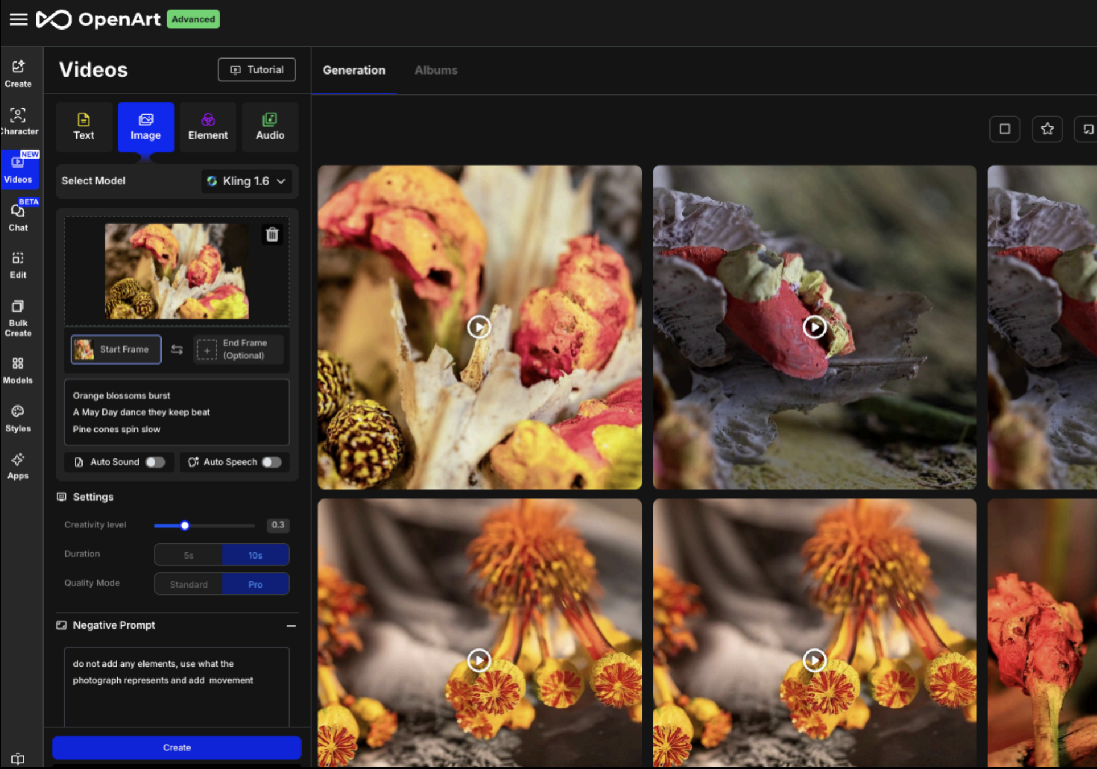1097x769 pixels.
Task: Play the red mushroom video thumbnail
Action: [x=814, y=327]
